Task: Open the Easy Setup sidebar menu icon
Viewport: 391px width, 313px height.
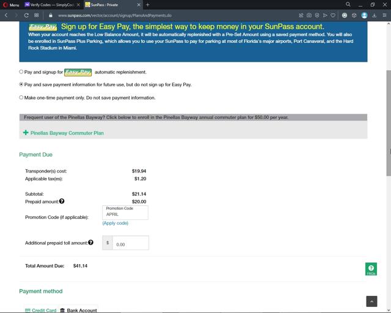Action: (x=384, y=15)
